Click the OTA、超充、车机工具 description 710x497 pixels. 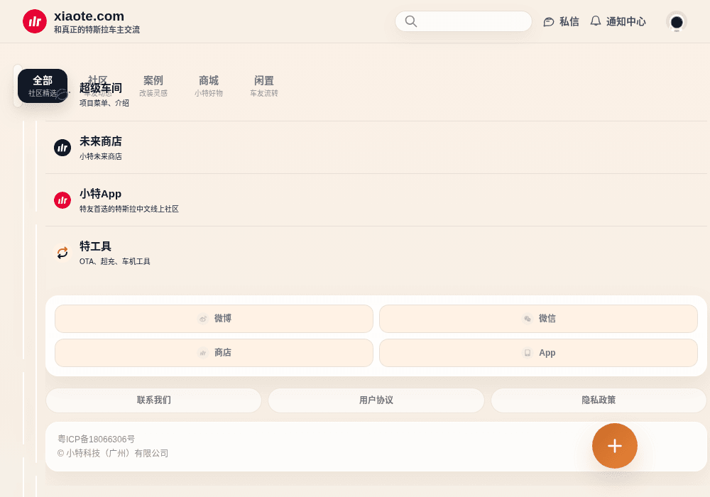(x=114, y=261)
